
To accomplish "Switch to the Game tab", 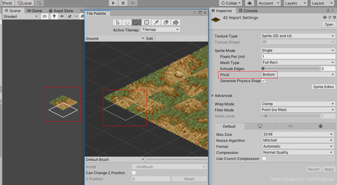I will coord(35,11).
